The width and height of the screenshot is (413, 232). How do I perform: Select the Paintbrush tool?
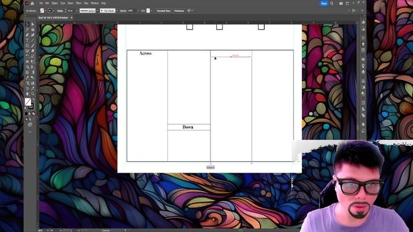[33, 46]
